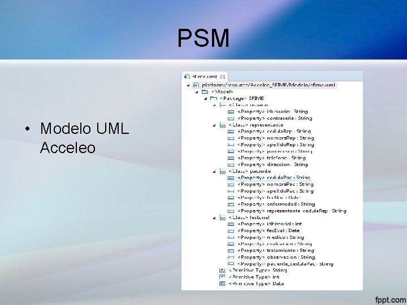This screenshot has height=305, width=407.
Task: Click the sfime.uml file icon in the editor tab
Action: tap(187, 77)
